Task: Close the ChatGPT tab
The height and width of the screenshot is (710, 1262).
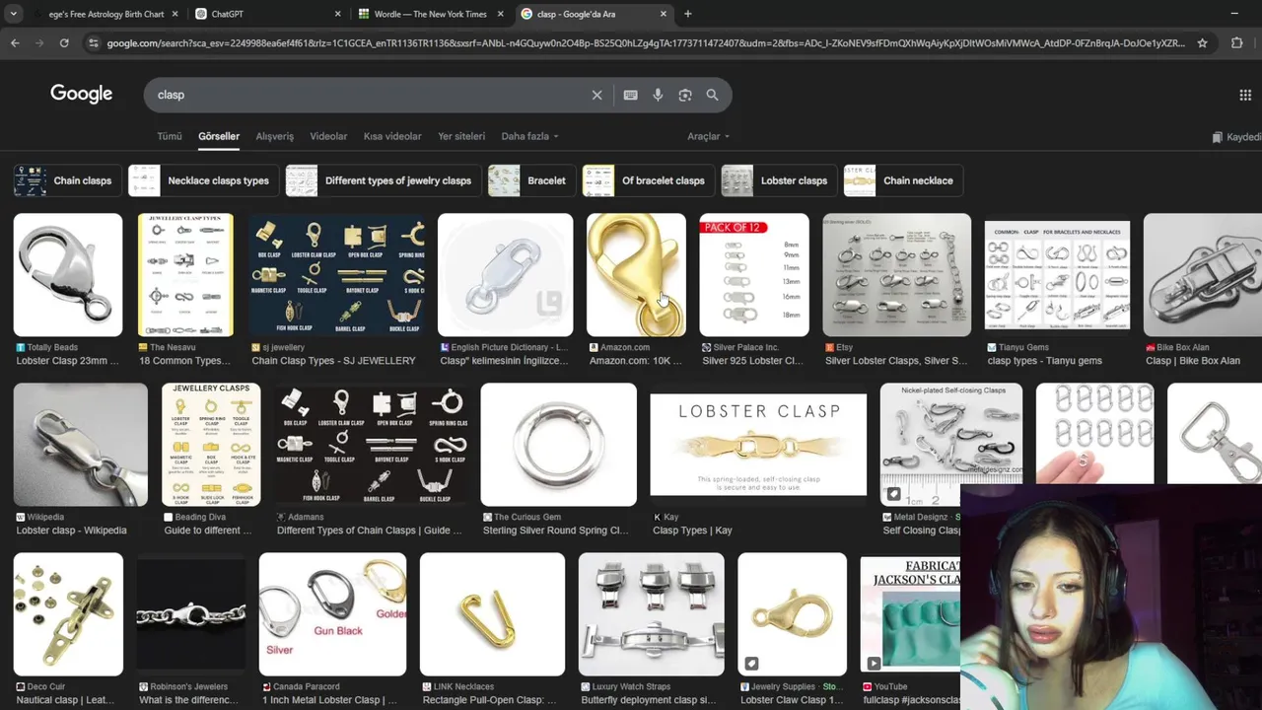Action: pyautogui.click(x=337, y=14)
